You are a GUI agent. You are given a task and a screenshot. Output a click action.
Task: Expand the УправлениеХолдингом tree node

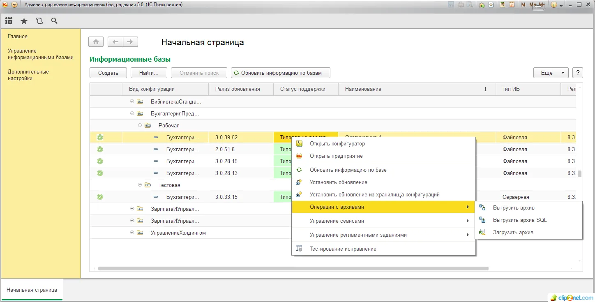click(132, 233)
